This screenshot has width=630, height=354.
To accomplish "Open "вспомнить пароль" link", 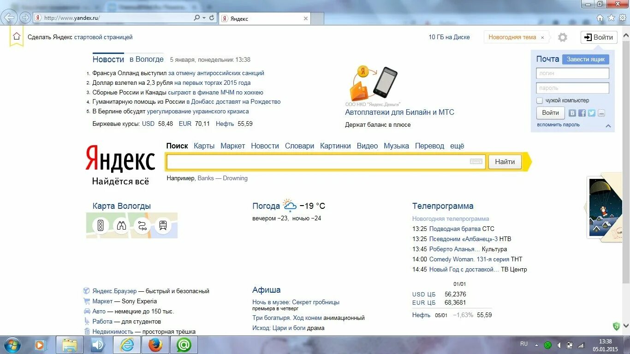I will pyautogui.click(x=558, y=124).
